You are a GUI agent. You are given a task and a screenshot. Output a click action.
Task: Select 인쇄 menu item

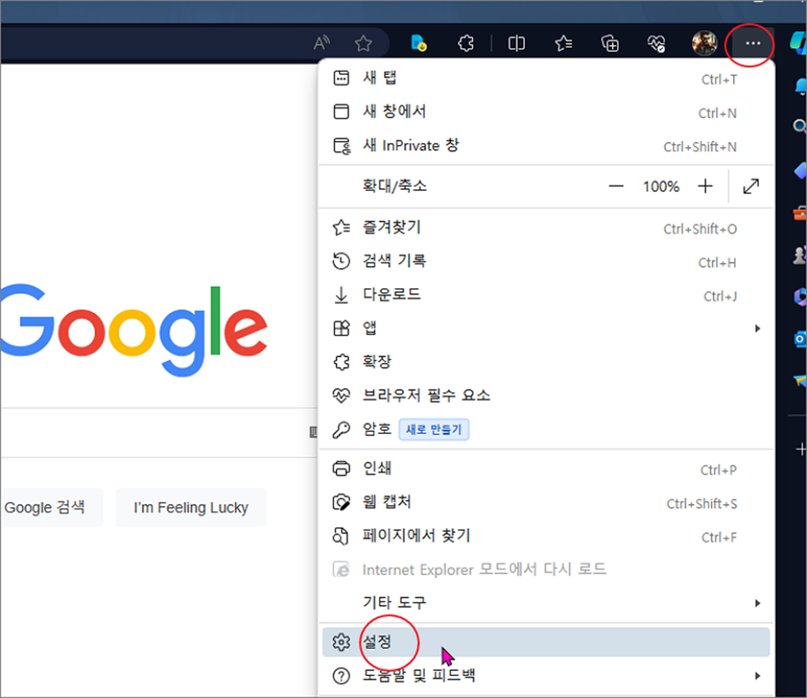[546, 469]
